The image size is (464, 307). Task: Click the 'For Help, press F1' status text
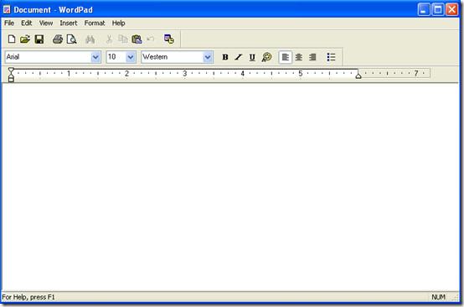28,297
